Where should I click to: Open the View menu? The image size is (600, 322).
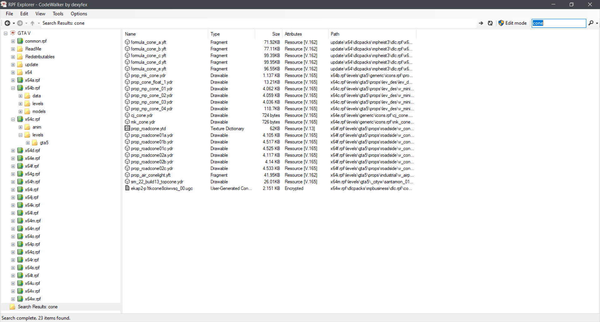pos(40,14)
